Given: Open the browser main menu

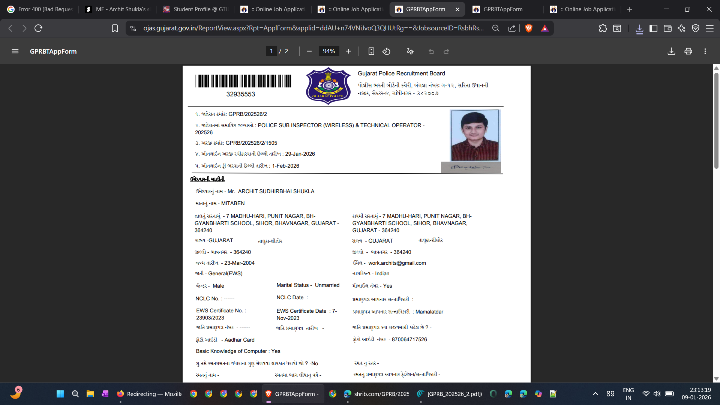Looking at the screenshot, I should pos(709,28).
